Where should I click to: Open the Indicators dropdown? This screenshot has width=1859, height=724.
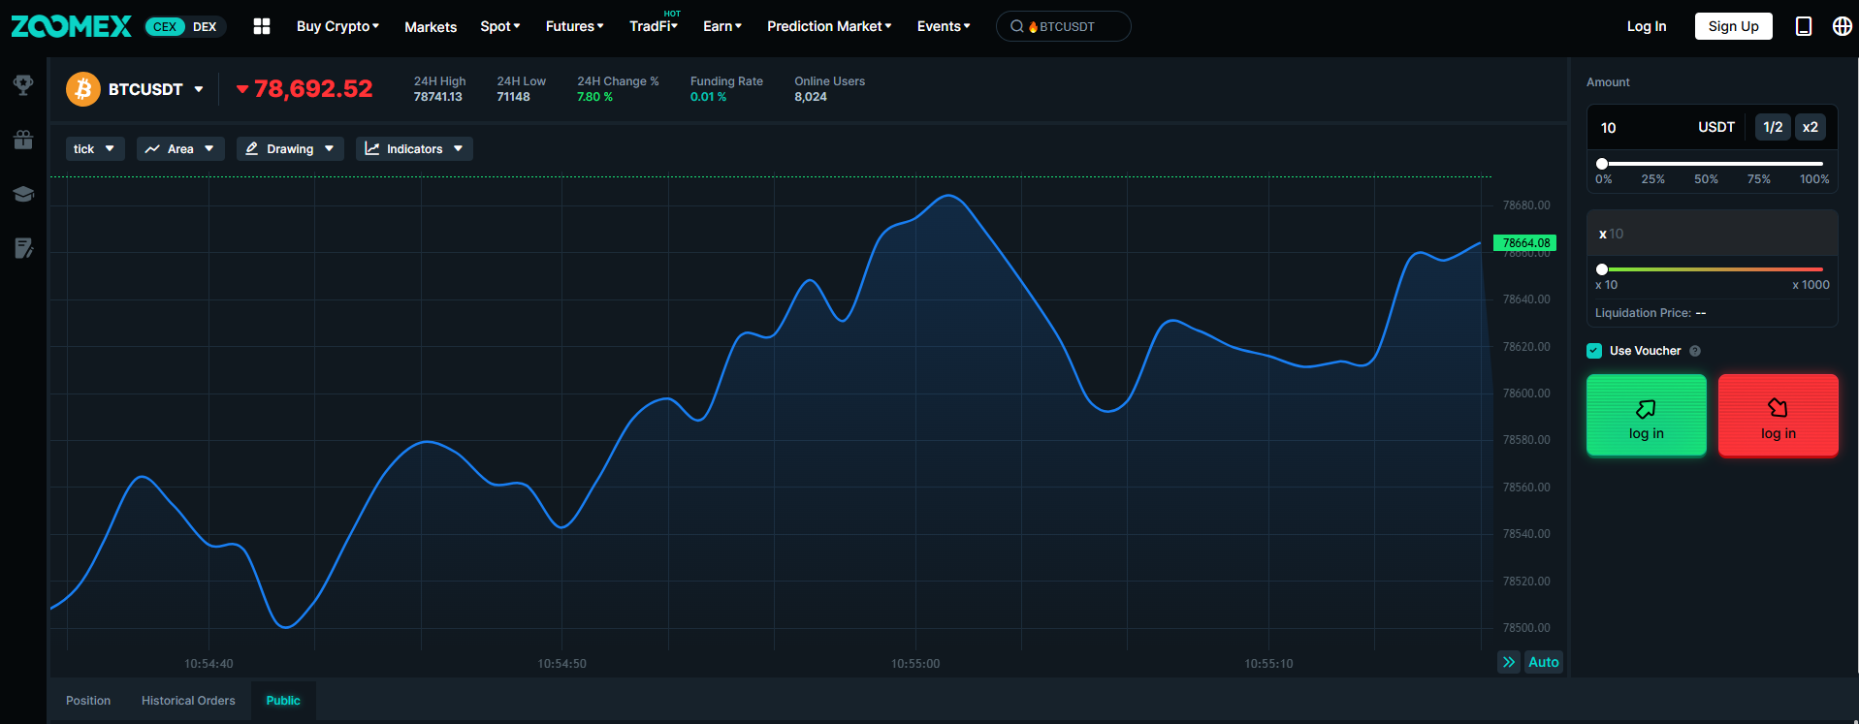(x=414, y=148)
